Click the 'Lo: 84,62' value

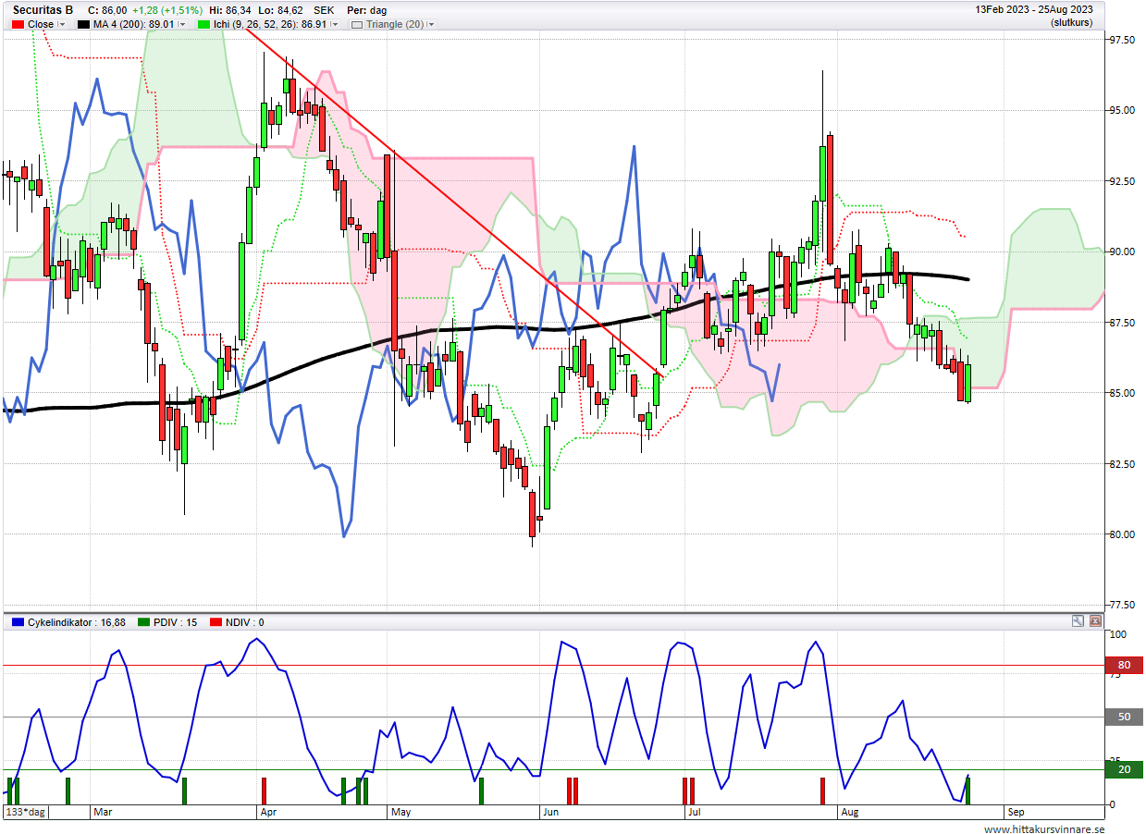pos(281,10)
